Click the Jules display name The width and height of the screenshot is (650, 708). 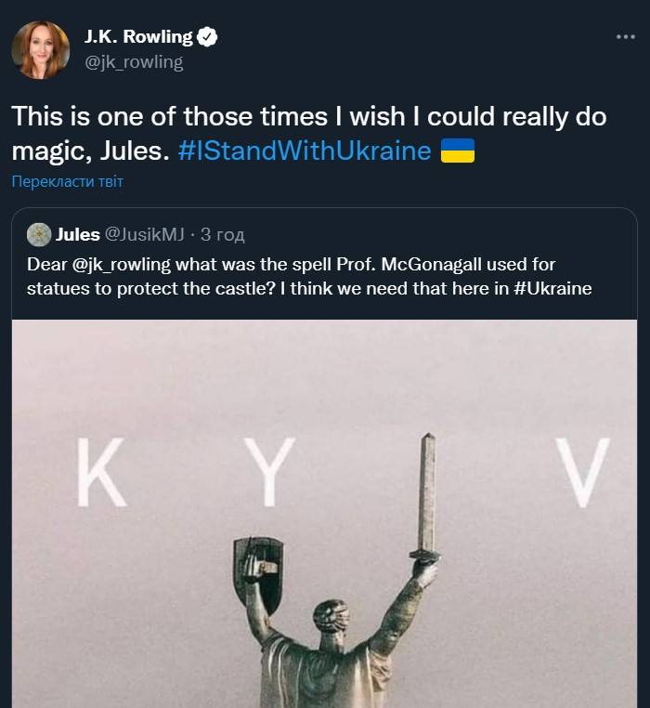[x=78, y=234]
